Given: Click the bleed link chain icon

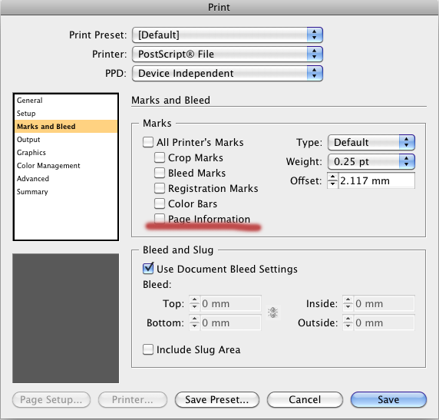Looking at the screenshot, I should tap(272, 313).
